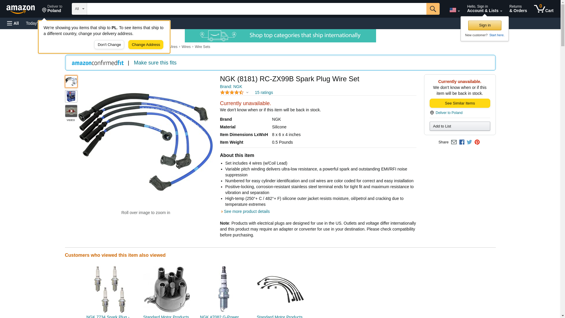Click in the search input field
Viewport: 565px width, 318px height.
point(257,9)
